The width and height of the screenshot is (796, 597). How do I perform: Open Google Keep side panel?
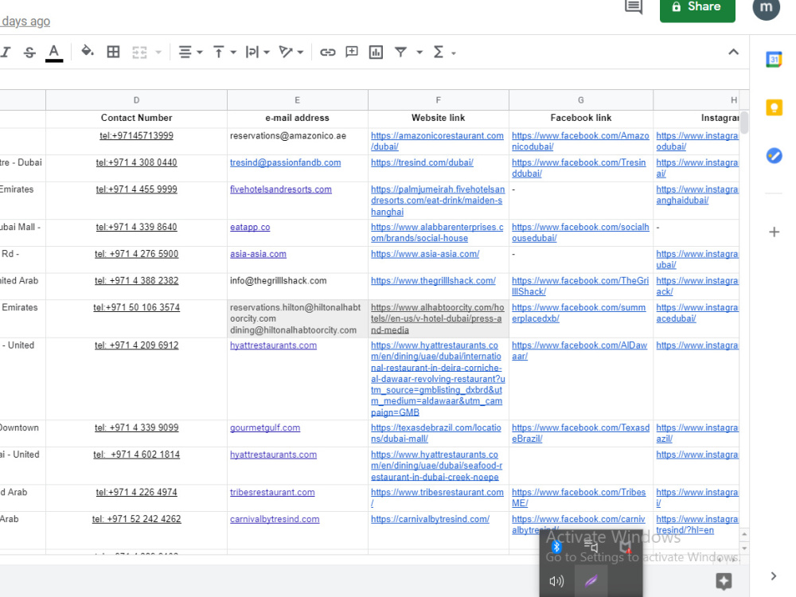(x=774, y=107)
